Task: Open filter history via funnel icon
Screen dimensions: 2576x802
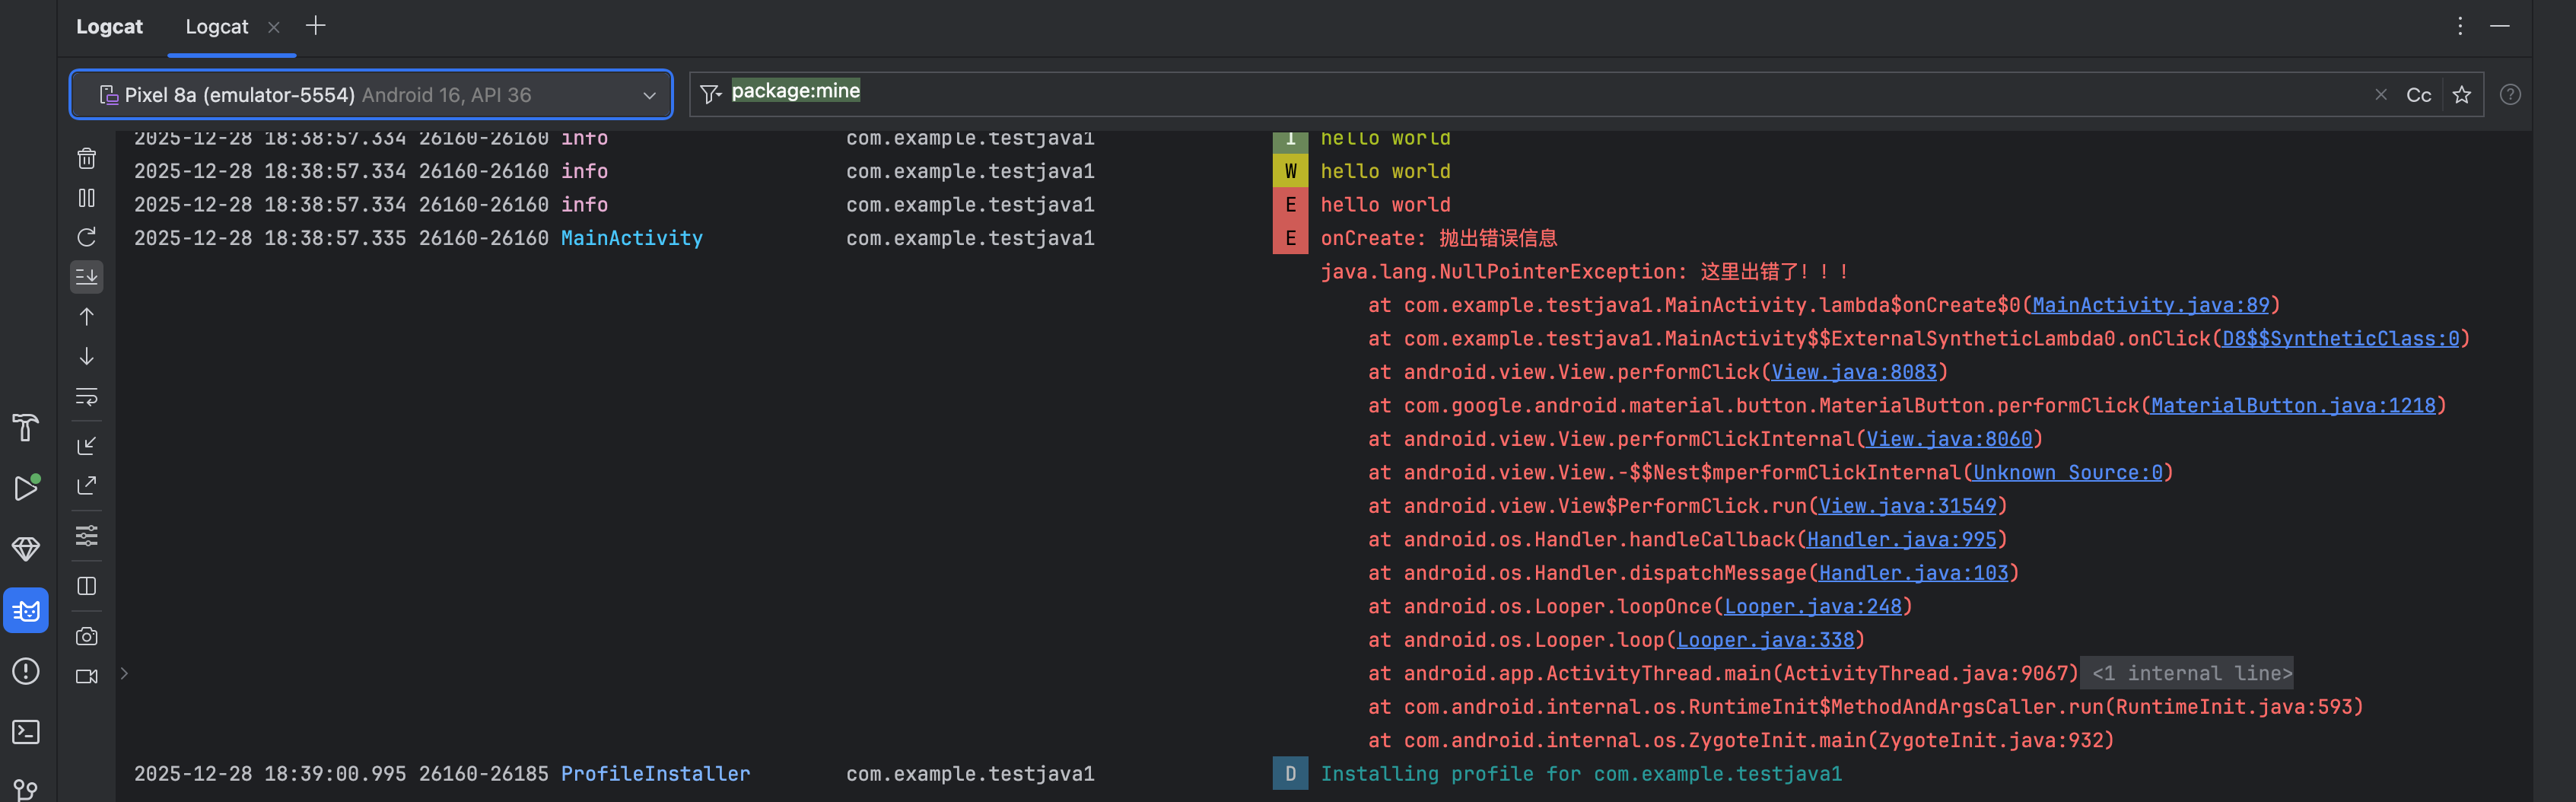Action: (710, 95)
